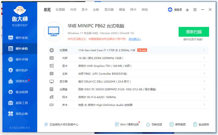Click the 14 nm badge

tap(142, 50)
